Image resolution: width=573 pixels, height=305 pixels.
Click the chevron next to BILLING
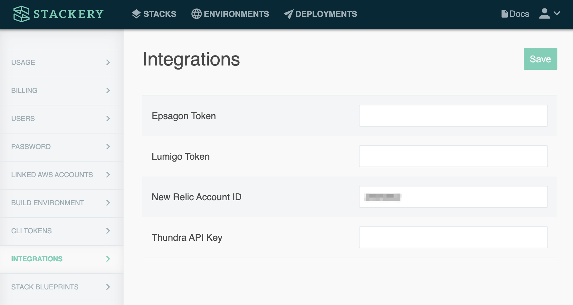click(108, 90)
